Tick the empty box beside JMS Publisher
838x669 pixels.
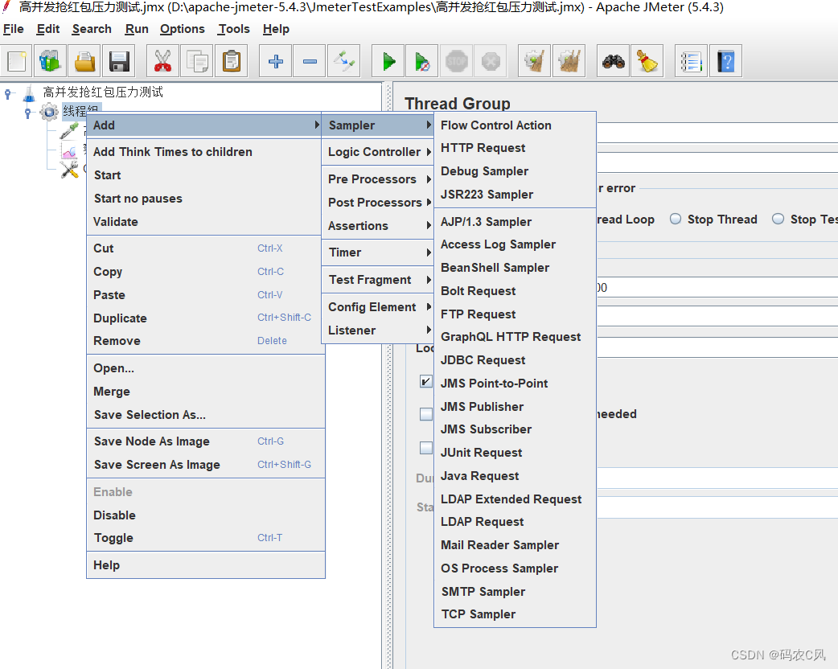click(x=426, y=414)
